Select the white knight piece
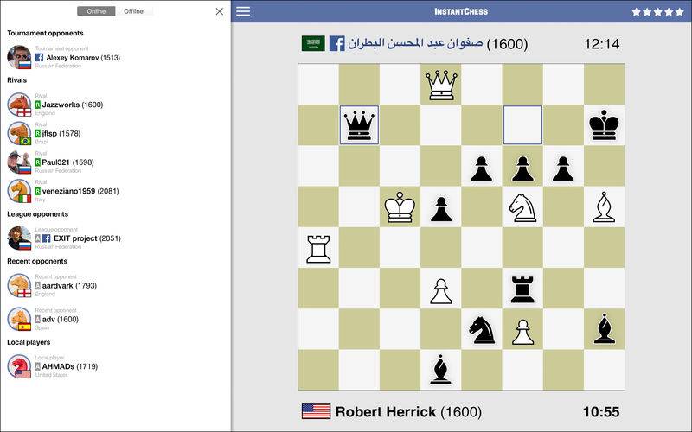The width and height of the screenshot is (692, 432). 522,208
